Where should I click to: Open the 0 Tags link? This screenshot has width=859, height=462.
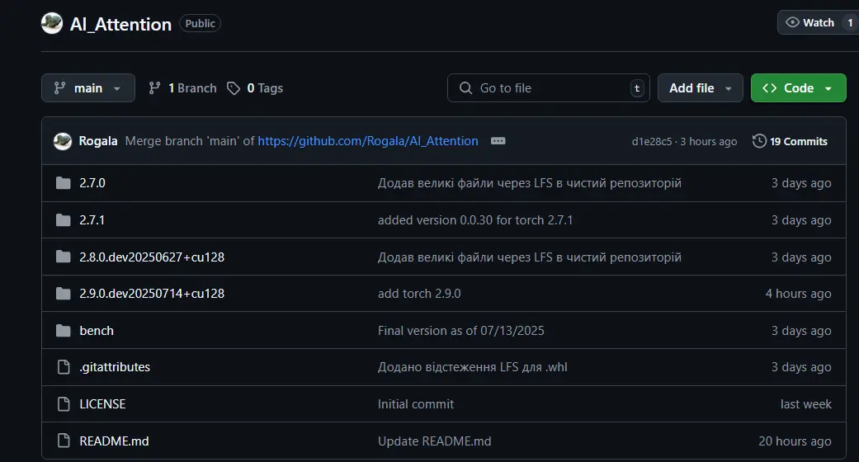click(255, 87)
